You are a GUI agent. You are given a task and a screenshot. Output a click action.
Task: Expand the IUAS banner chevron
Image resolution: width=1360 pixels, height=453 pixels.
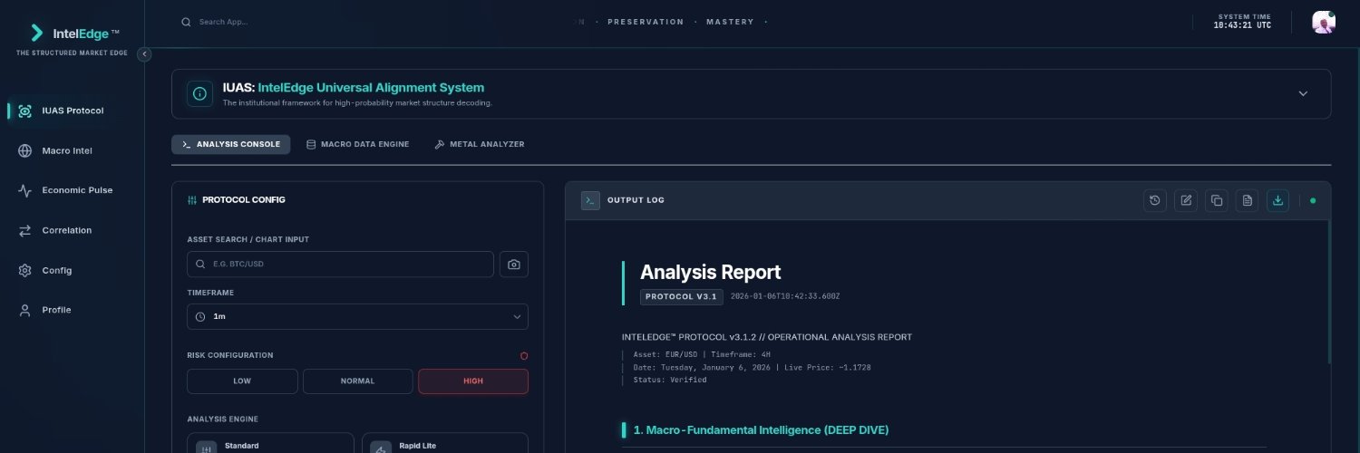pos(1303,94)
